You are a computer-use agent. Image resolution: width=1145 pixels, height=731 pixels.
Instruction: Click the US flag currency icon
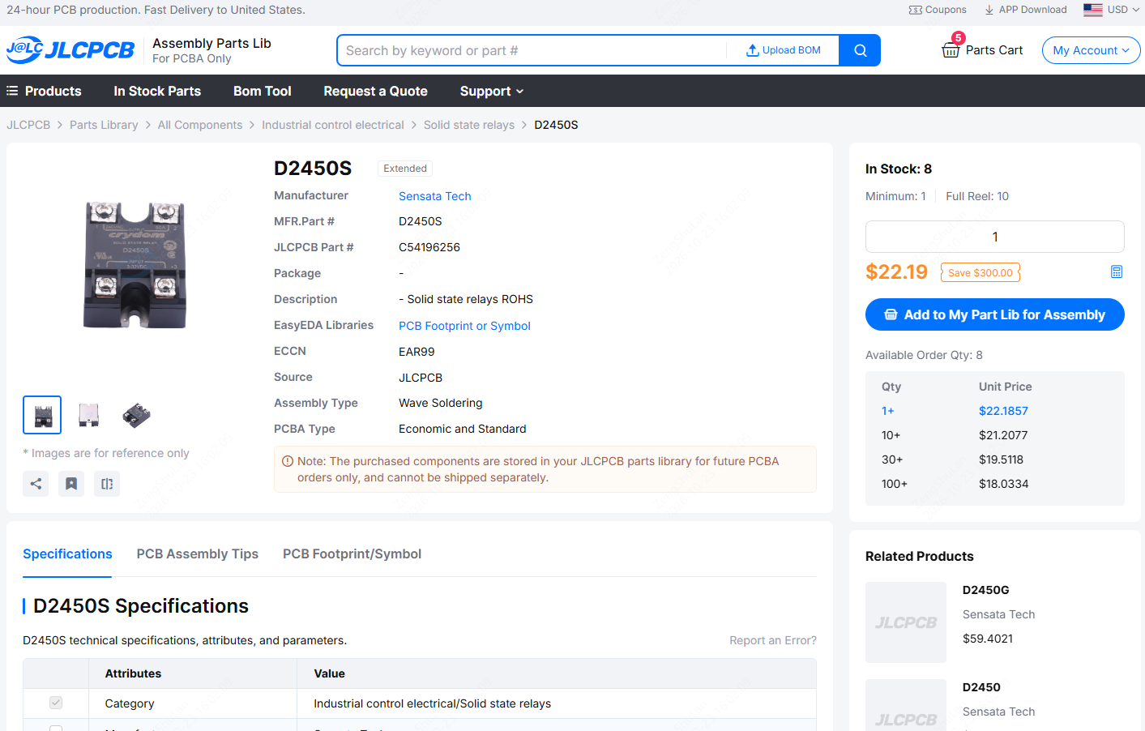point(1093,10)
